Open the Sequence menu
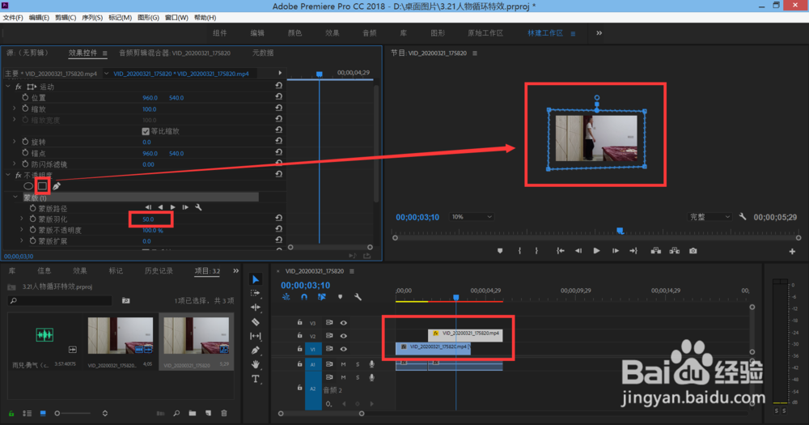 [92, 18]
